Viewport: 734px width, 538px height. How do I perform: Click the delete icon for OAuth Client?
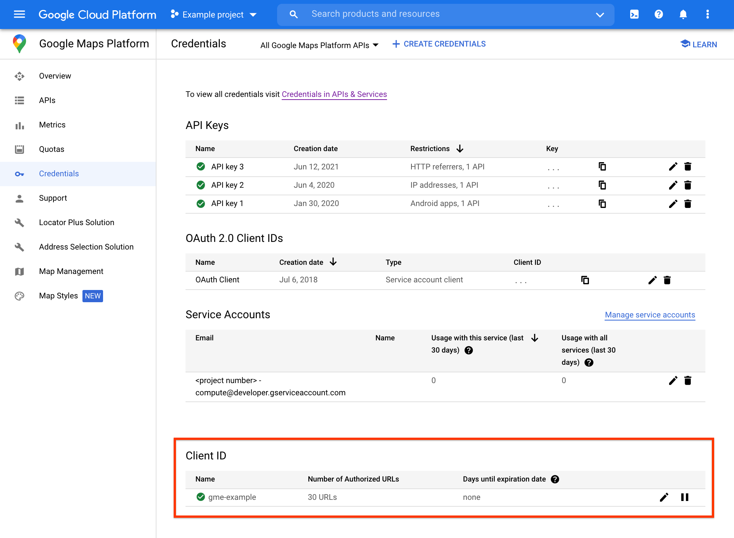coord(667,280)
